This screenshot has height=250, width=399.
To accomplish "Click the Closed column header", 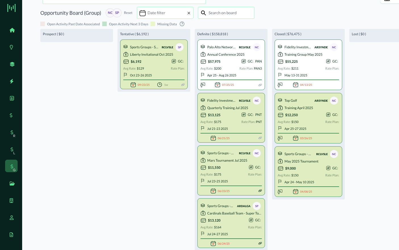I will pos(288,34).
